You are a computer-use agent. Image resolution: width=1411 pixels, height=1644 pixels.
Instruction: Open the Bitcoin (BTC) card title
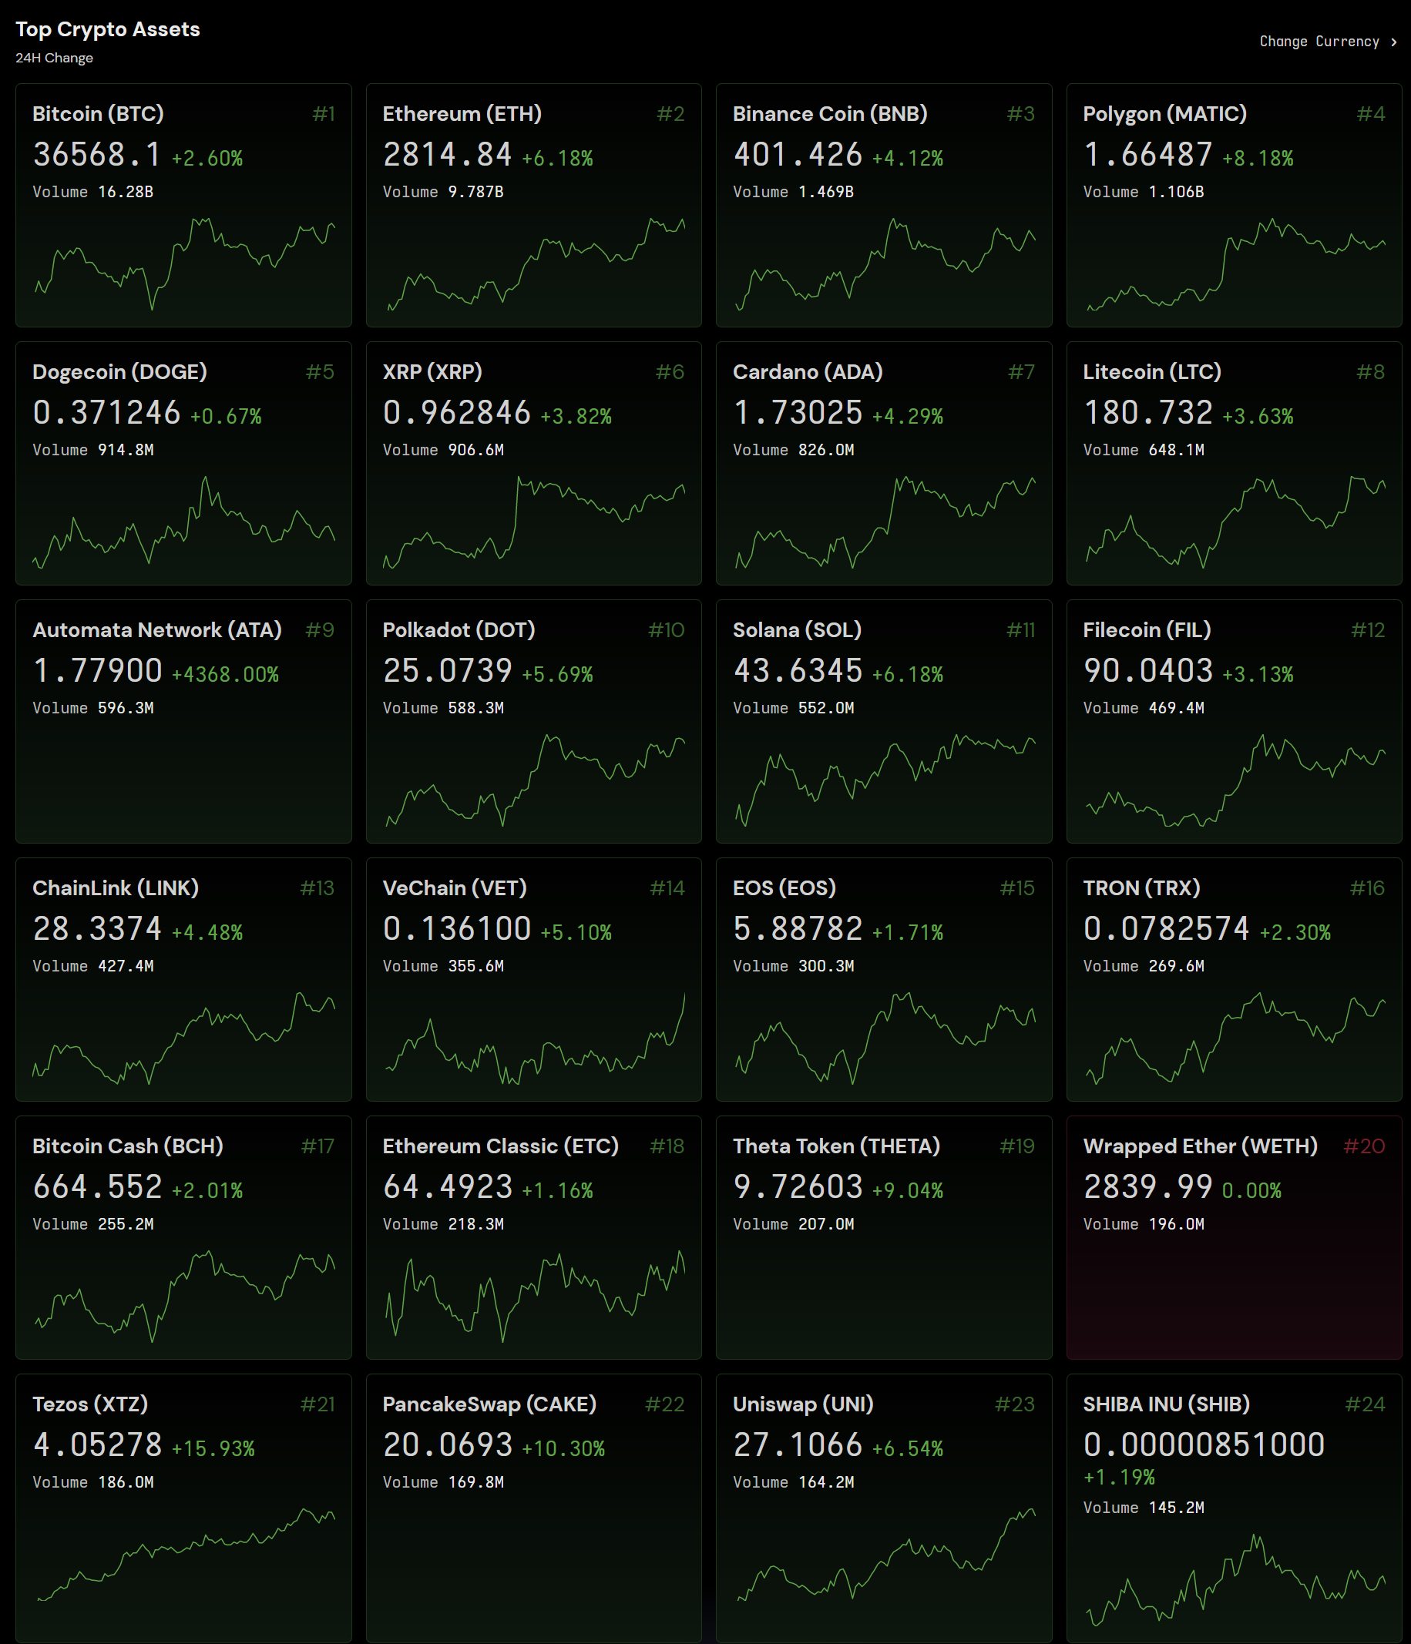[98, 113]
